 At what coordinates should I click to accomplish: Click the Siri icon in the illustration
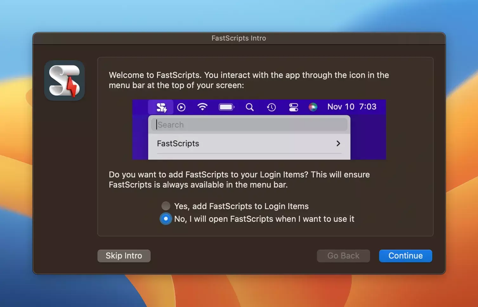coord(313,107)
